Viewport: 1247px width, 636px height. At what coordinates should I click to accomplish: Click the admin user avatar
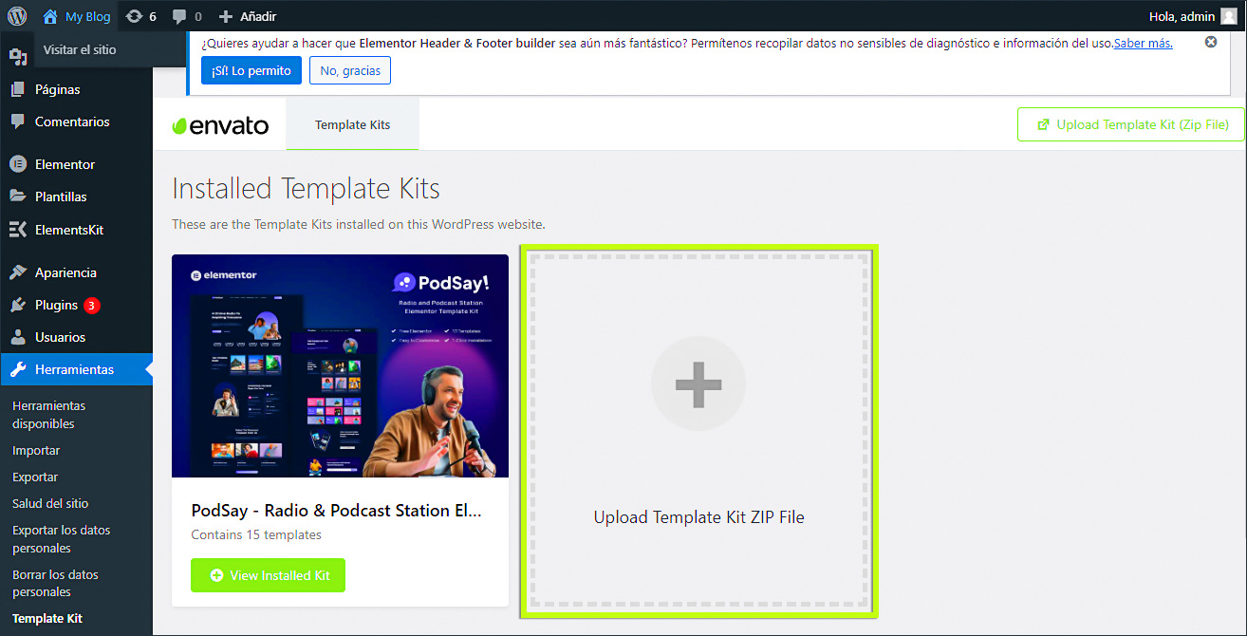click(1229, 16)
